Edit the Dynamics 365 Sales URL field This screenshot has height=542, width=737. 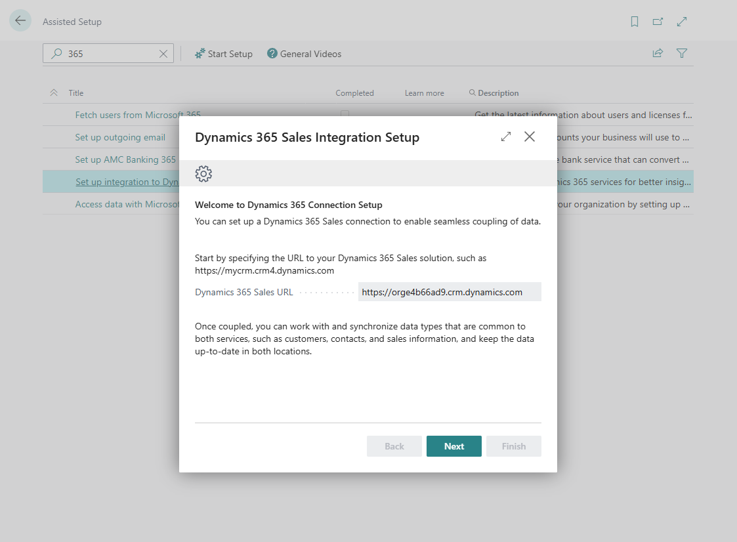[x=449, y=292]
